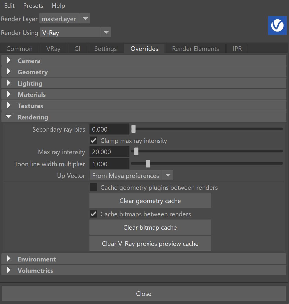Screen dimensions: 289x304
Task: Switch to the VRay tab
Action: [x=53, y=49]
